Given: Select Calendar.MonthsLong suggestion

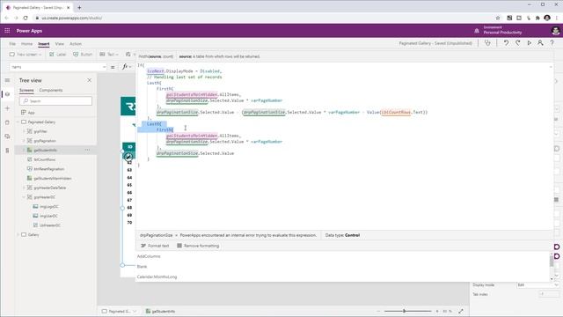Looking at the screenshot, I should pos(157,277).
